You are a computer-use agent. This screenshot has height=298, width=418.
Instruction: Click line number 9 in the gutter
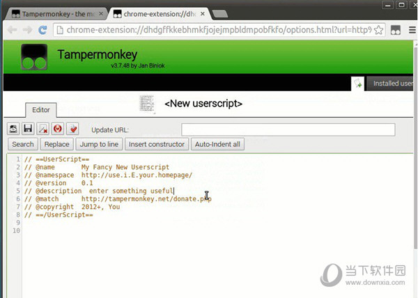pyautogui.click(x=18, y=223)
